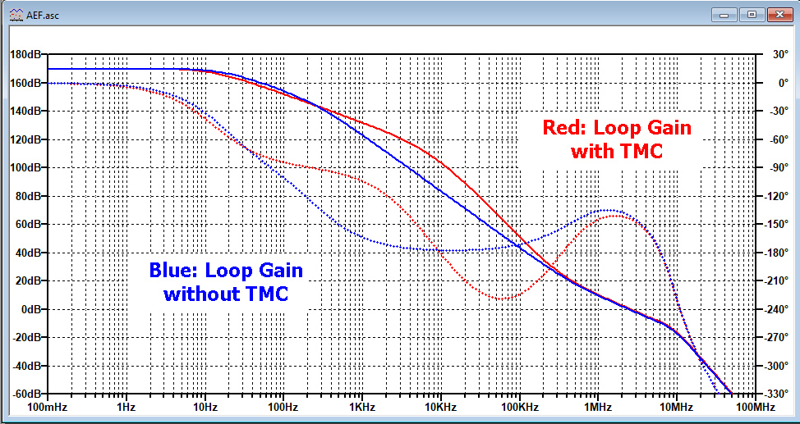
Task: Click the 160dB left axis label
Action: 25,83
